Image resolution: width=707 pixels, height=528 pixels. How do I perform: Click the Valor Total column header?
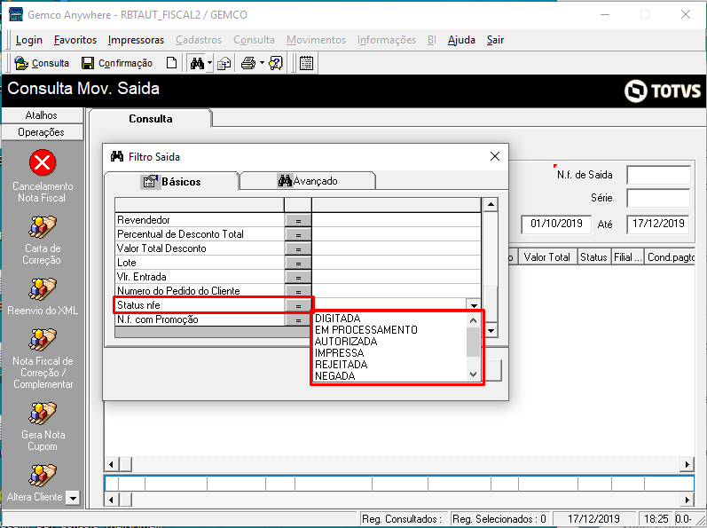(547, 257)
